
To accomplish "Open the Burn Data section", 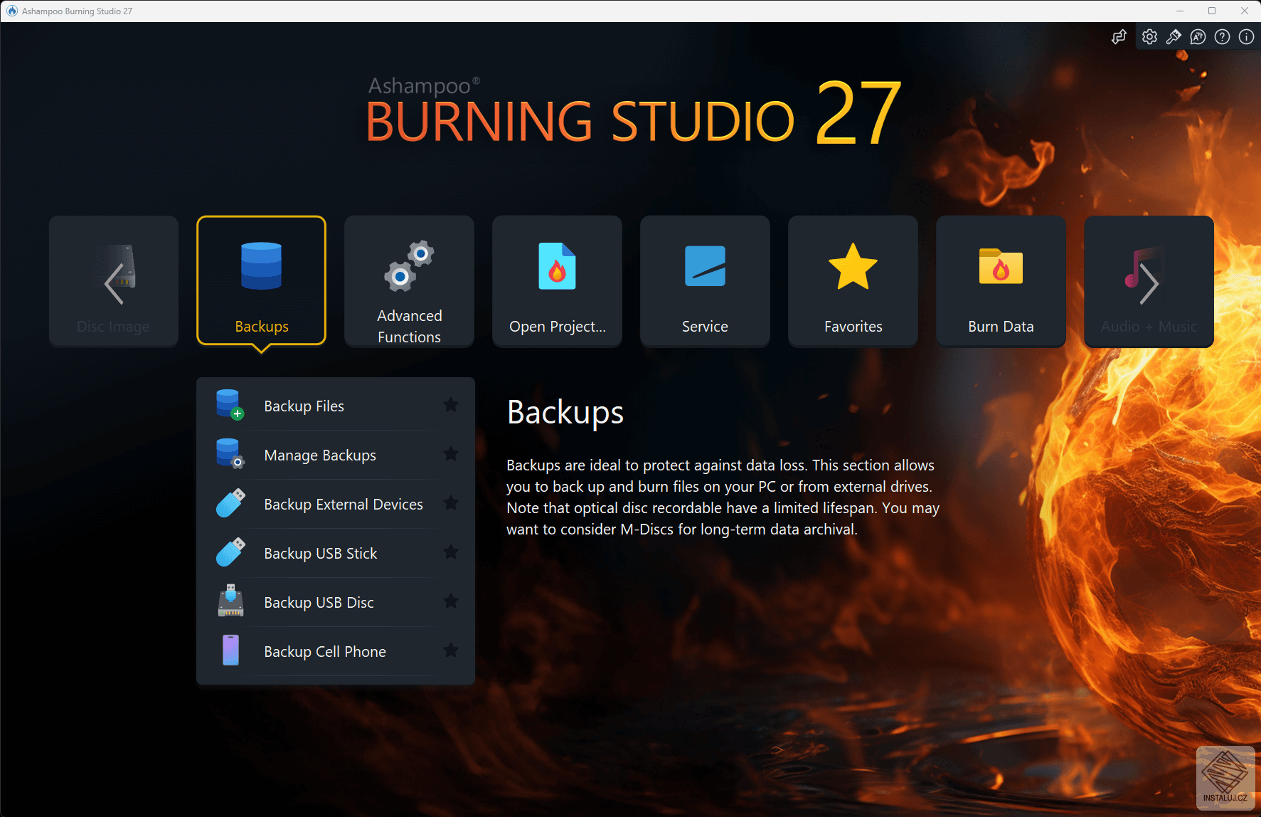I will point(1001,281).
